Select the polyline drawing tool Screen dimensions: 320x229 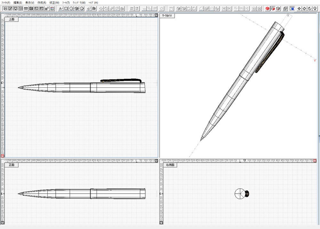(60, 8)
